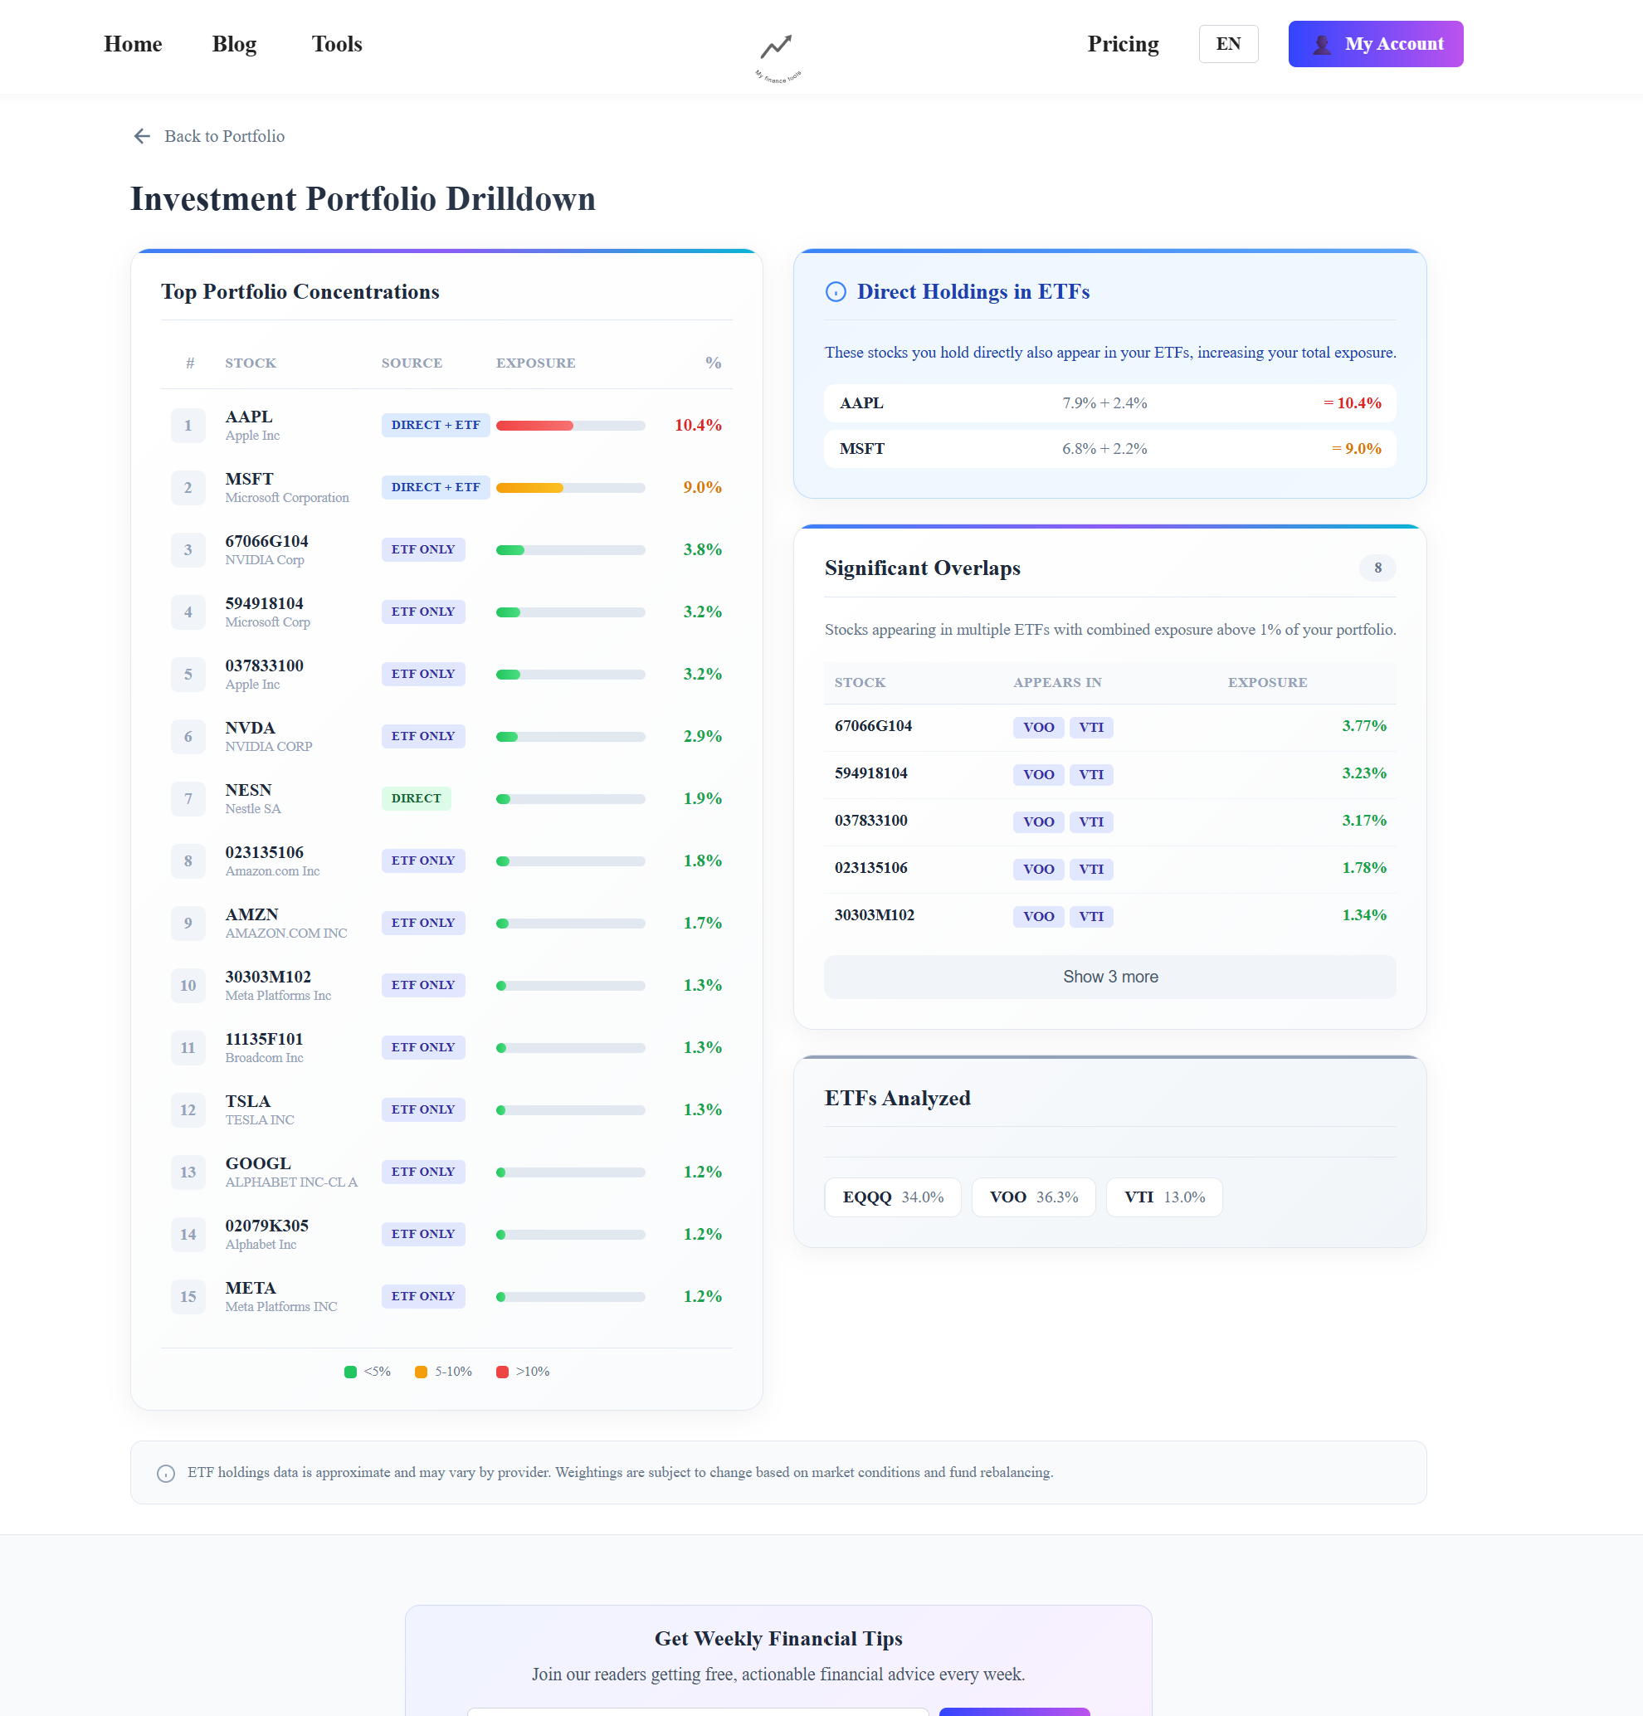Viewport: 1643px width, 1716px height.
Task: Click the DIRECT + ETF badge for AAPL
Action: [435, 426]
